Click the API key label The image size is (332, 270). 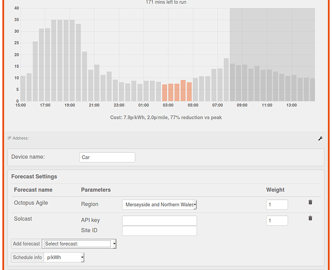point(90,220)
